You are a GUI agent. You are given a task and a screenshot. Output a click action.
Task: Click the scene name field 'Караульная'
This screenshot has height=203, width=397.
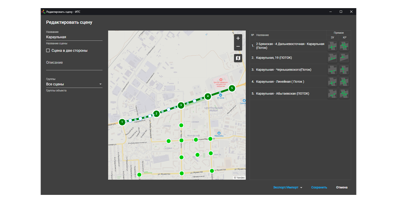click(x=74, y=37)
